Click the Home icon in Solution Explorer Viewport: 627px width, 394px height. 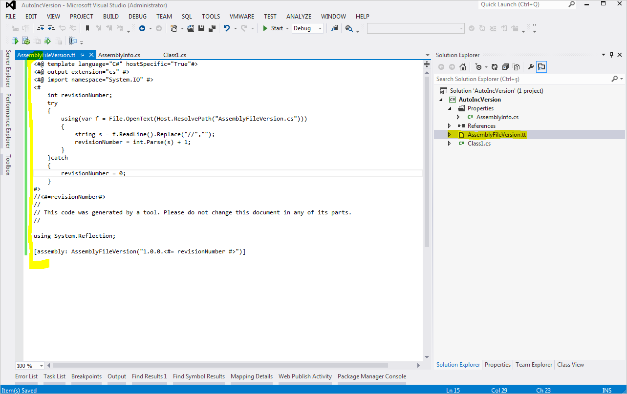point(462,67)
